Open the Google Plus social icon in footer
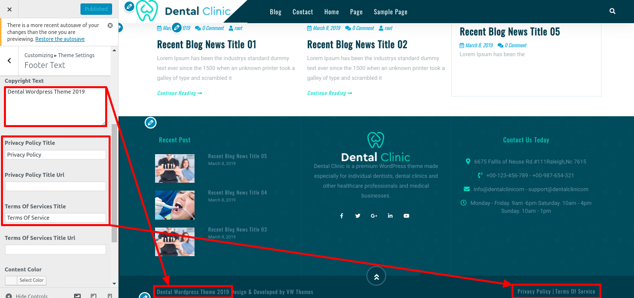Image resolution: width=634 pixels, height=298 pixels. pyautogui.click(x=374, y=216)
